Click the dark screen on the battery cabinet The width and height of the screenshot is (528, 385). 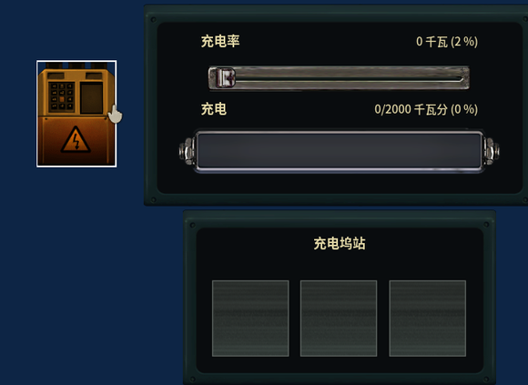pyautogui.click(x=91, y=98)
